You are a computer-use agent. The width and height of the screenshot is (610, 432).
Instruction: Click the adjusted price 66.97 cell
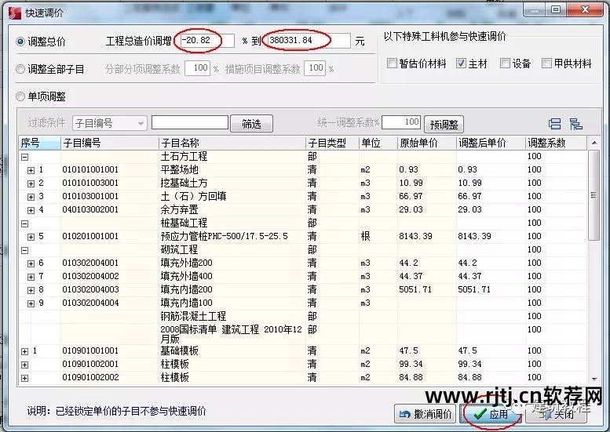click(x=491, y=196)
